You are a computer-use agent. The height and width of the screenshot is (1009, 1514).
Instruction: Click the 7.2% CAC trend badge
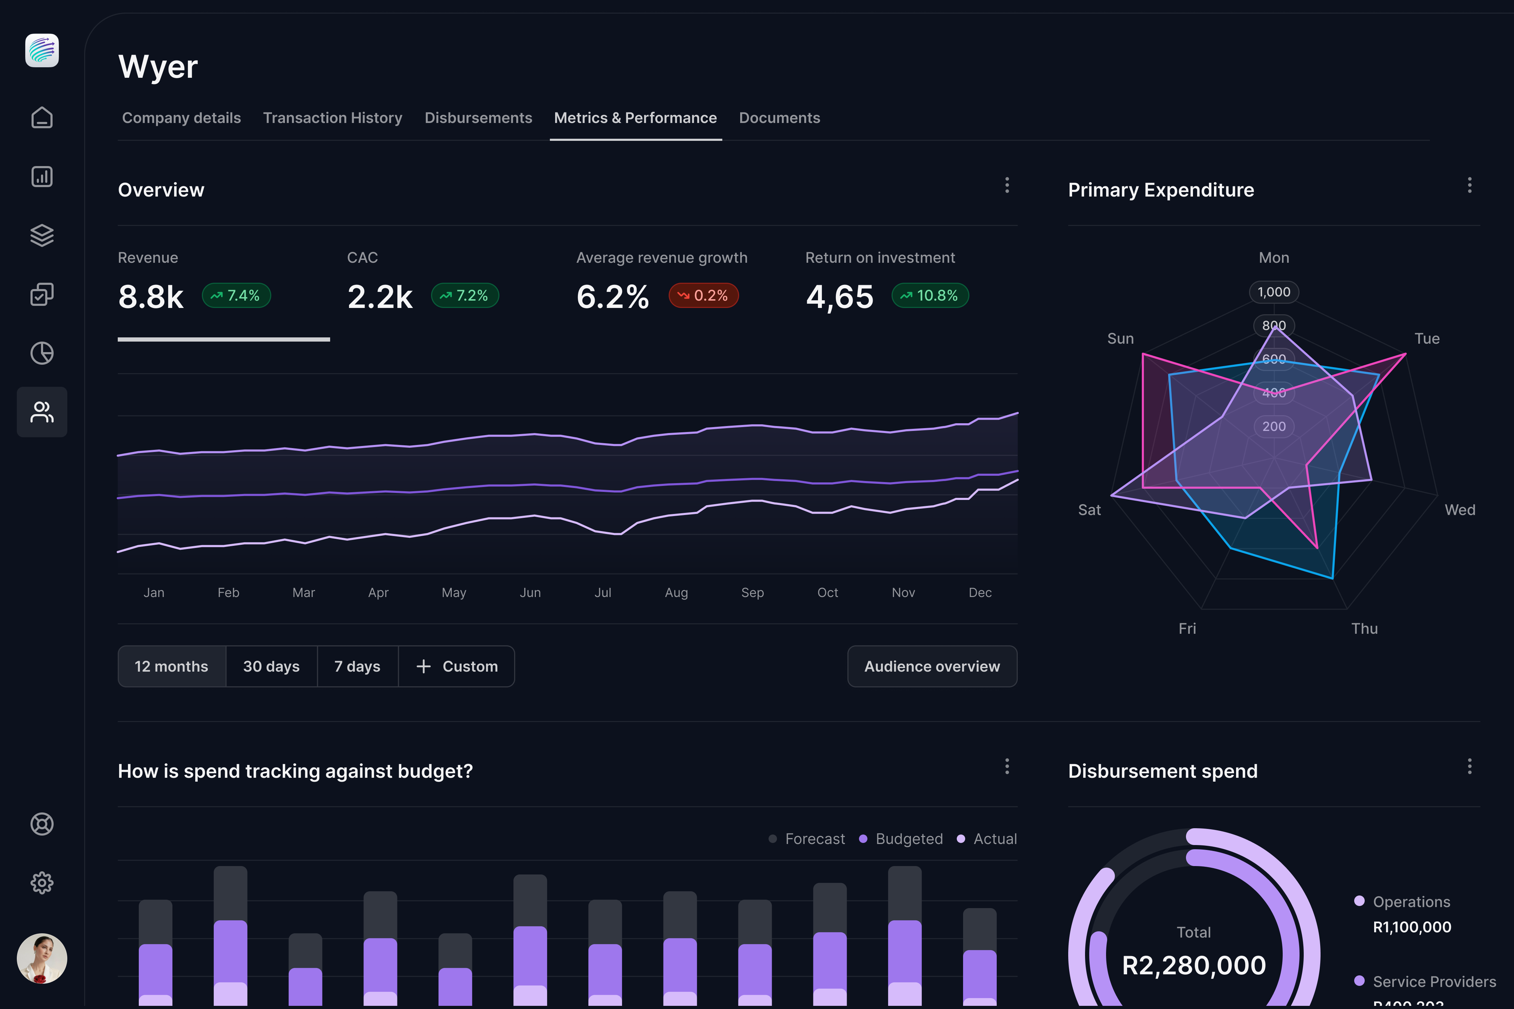tap(465, 295)
